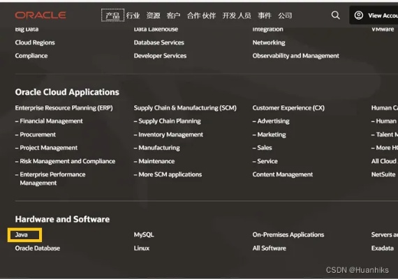Open the Supply Chain Planning link

point(170,121)
